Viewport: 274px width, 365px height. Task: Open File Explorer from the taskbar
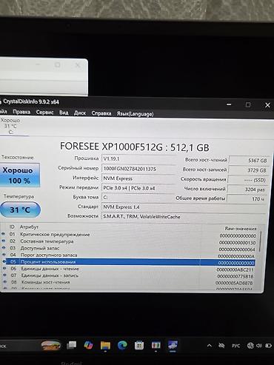[x=105, y=345]
